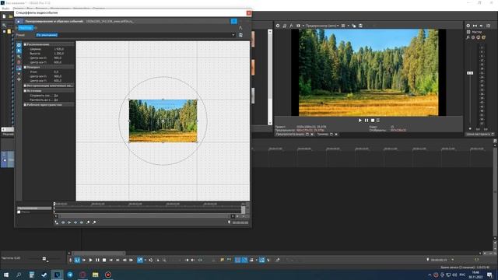
Task: Open the Windows Start menu
Action: click(x=5, y=275)
